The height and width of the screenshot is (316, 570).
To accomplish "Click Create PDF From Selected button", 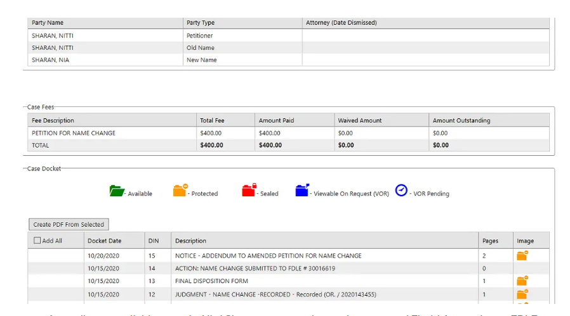I will point(69,224).
